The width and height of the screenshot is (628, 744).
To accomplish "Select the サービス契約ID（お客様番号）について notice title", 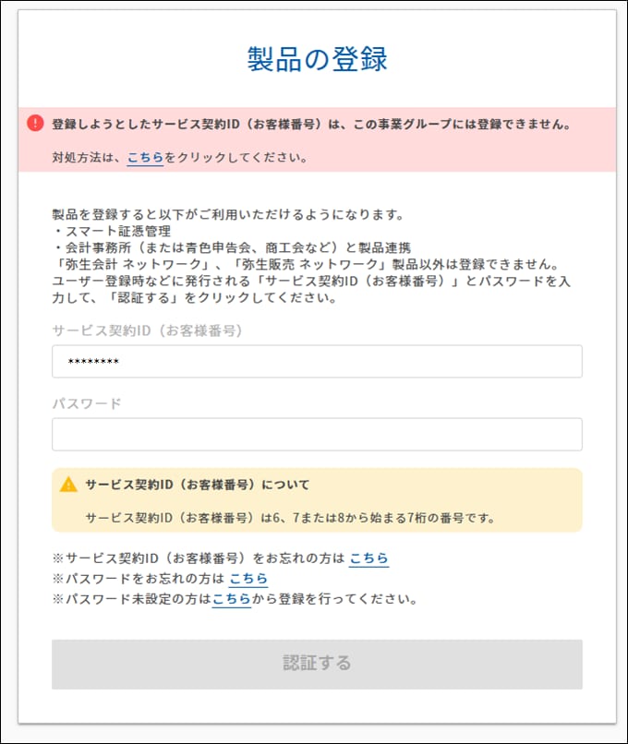I will point(197,485).
